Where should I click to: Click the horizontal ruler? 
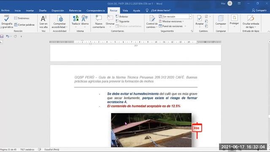pos(135,42)
